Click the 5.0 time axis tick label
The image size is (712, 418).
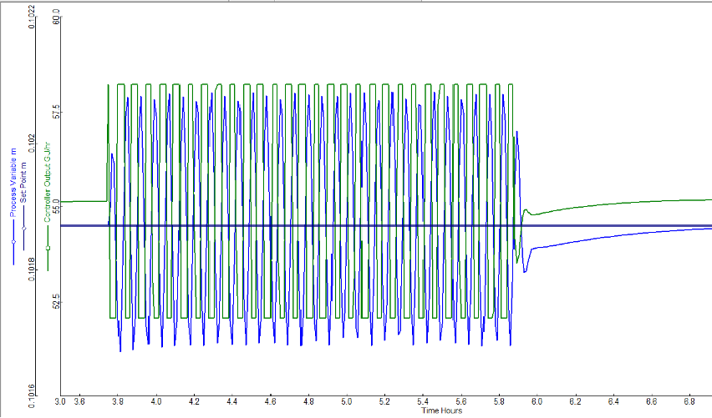(347, 401)
